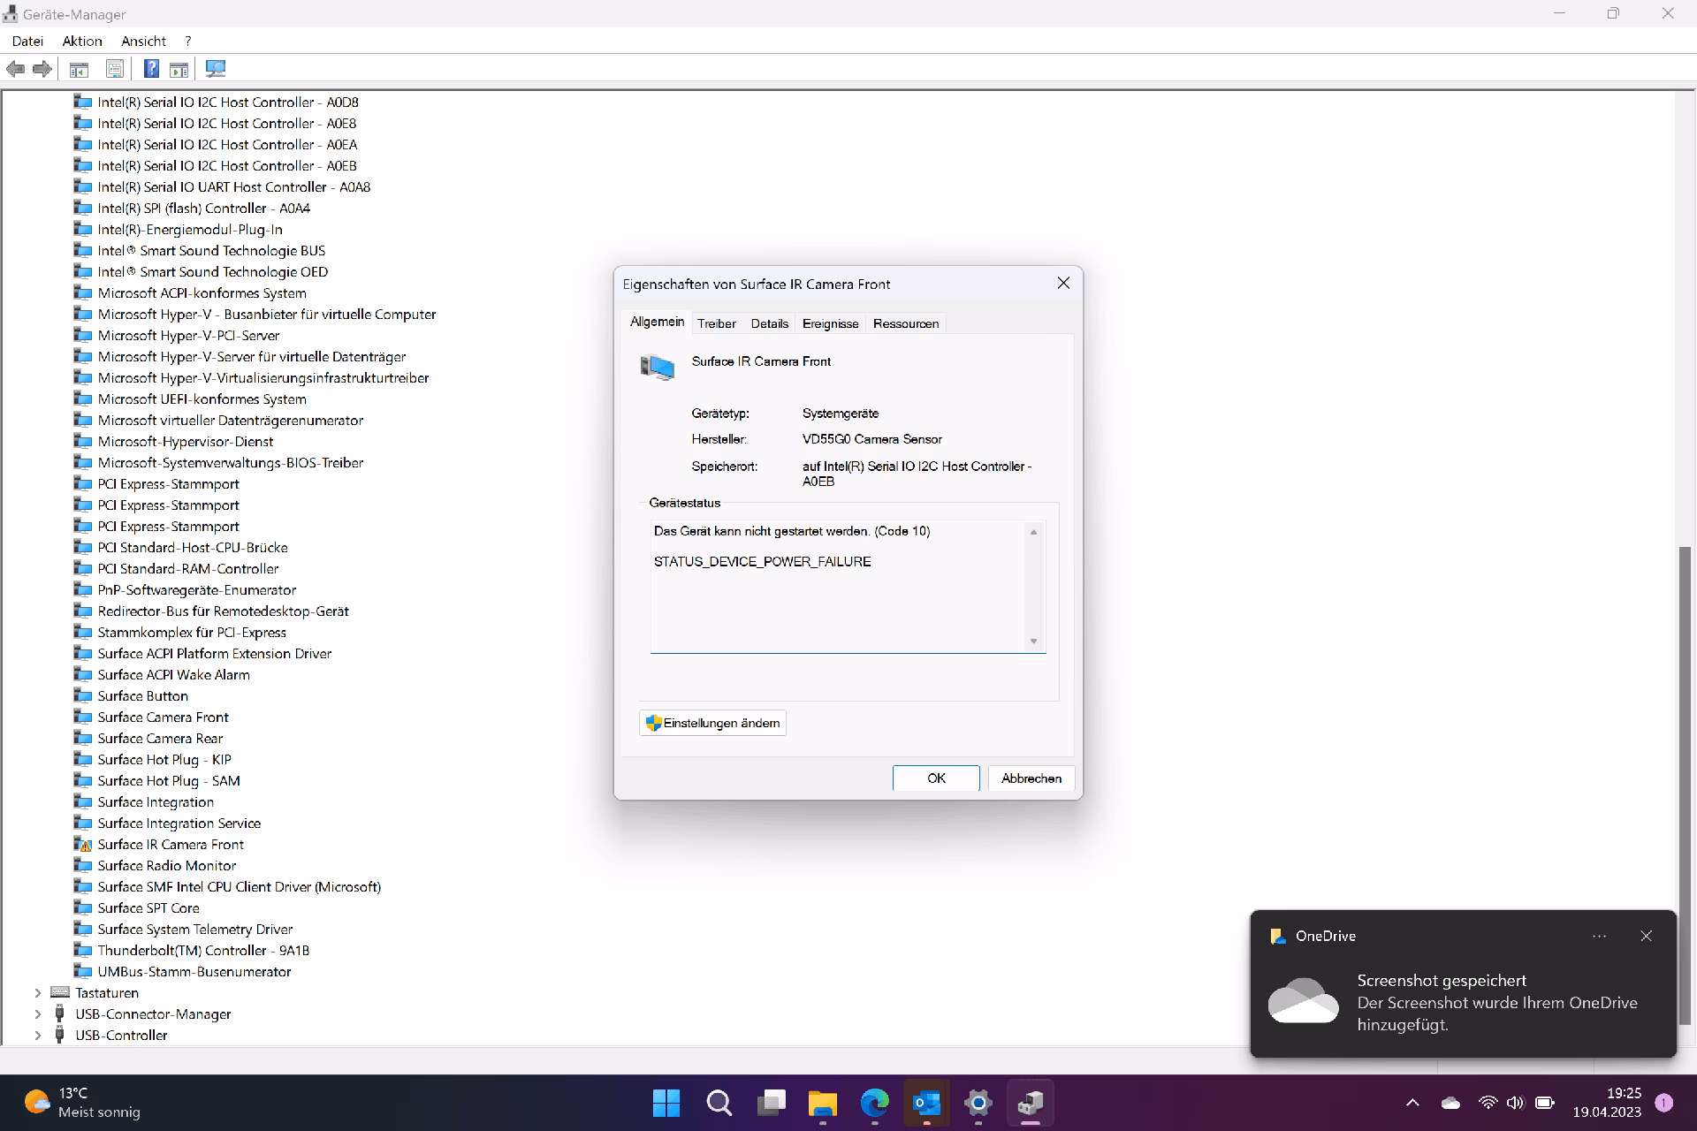This screenshot has height=1131, width=1697.
Task: Select the forward navigation arrow in toolbar
Action: (x=42, y=69)
